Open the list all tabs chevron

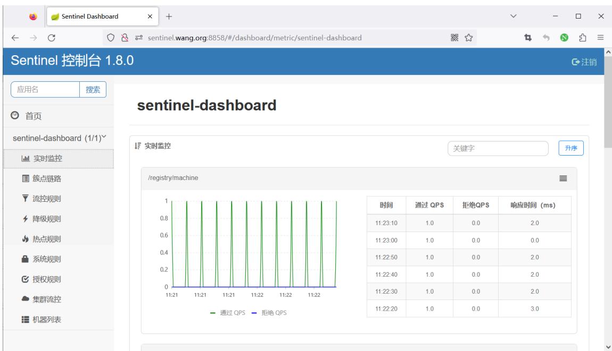[513, 16]
